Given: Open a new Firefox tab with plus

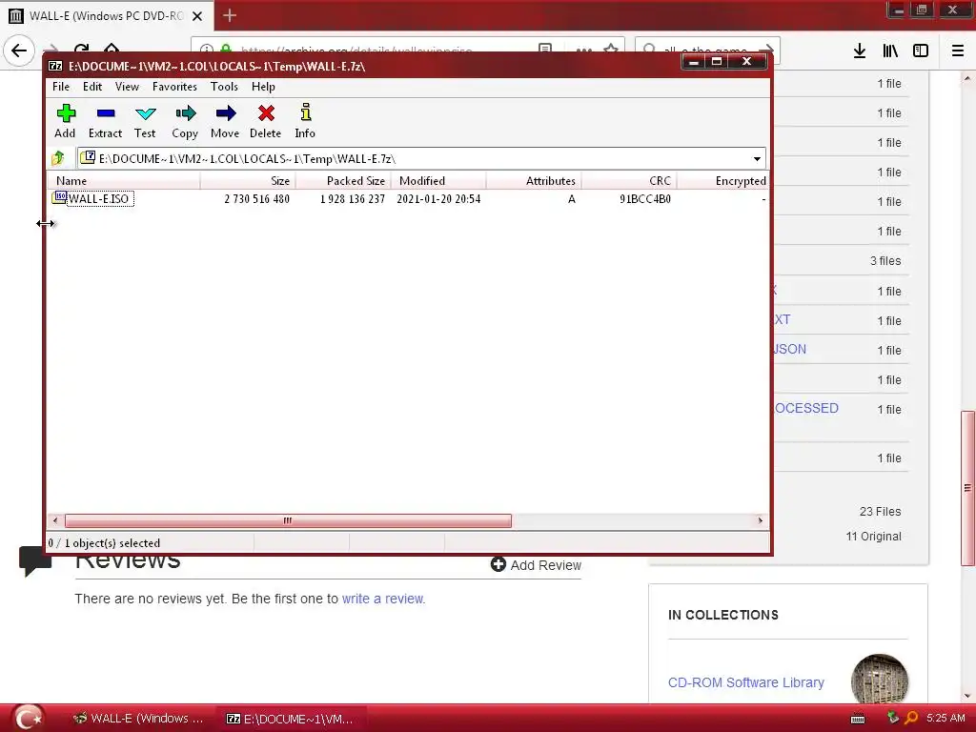Looking at the screenshot, I should [230, 15].
